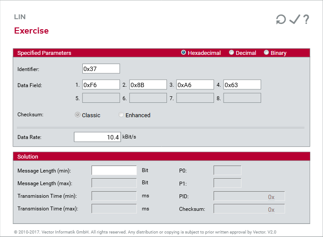The height and width of the screenshot is (237, 323).
Task: Choose the Binary number format
Action: pyautogui.click(x=266, y=53)
